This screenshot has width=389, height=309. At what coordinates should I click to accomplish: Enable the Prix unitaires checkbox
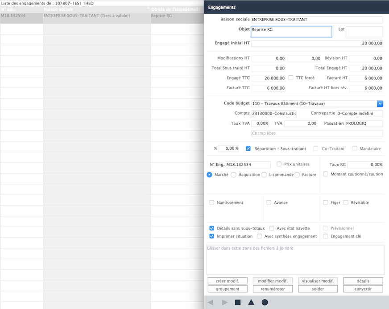tap(279, 164)
